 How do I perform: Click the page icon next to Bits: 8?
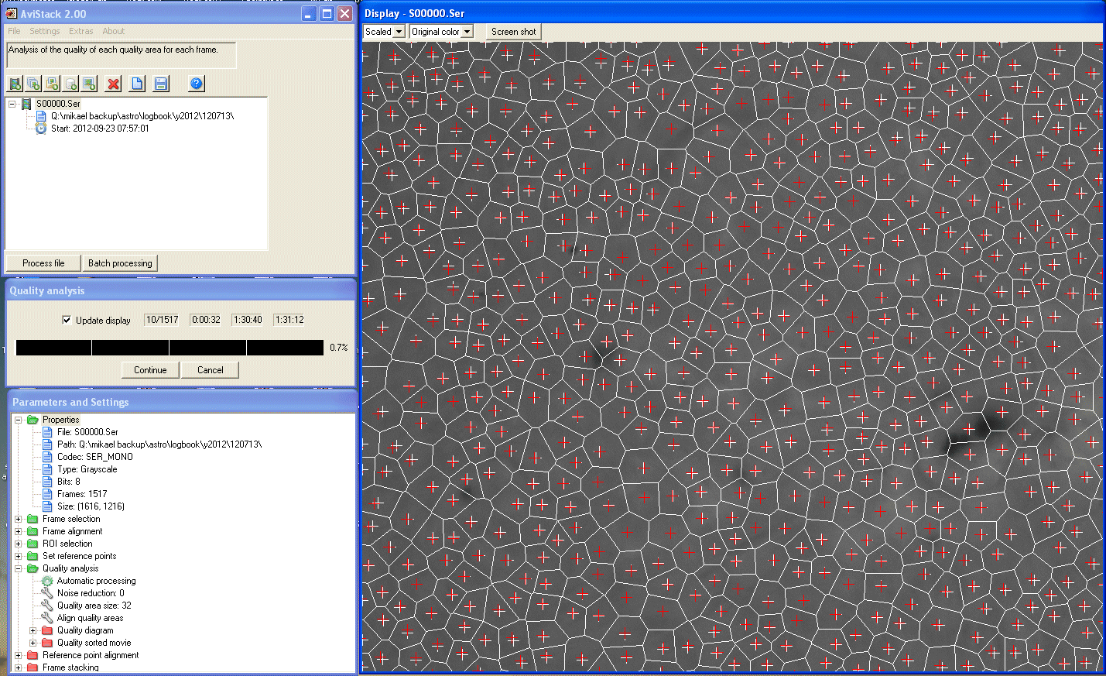[x=47, y=482]
